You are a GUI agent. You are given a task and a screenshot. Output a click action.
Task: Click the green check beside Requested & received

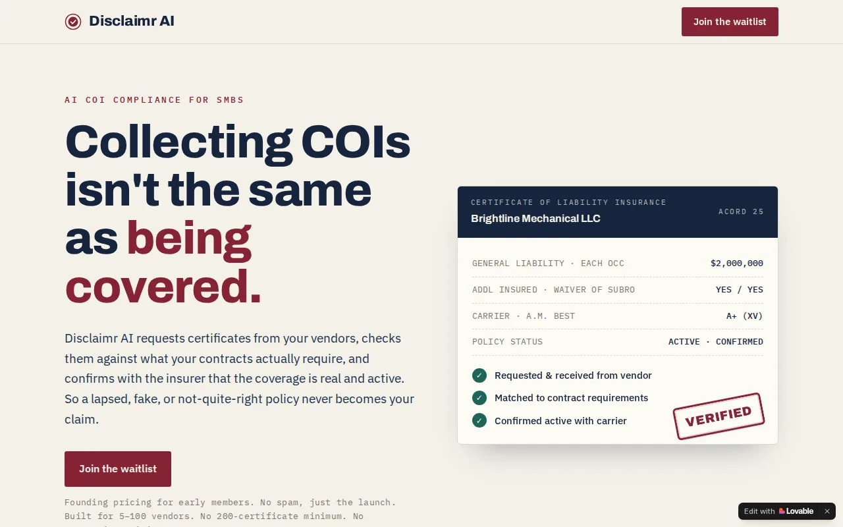pos(479,375)
